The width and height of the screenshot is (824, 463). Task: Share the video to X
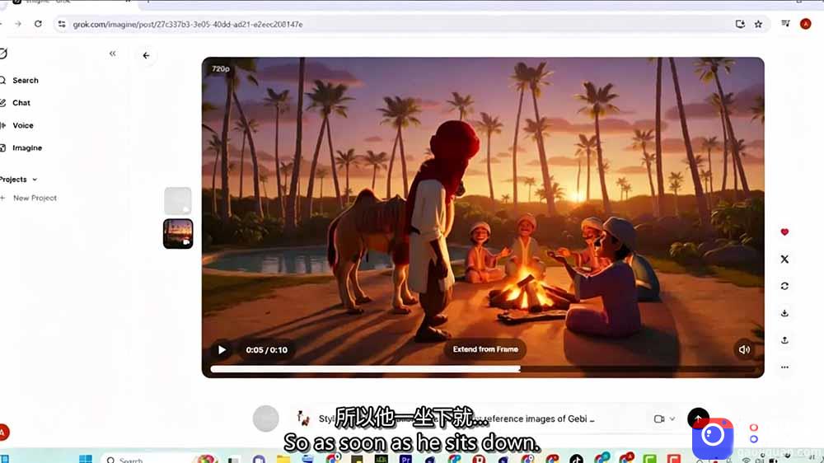[x=784, y=259]
